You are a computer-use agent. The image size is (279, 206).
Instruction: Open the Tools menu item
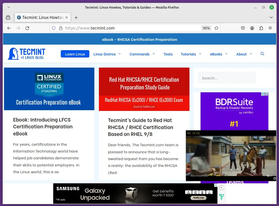(x=168, y=54)
